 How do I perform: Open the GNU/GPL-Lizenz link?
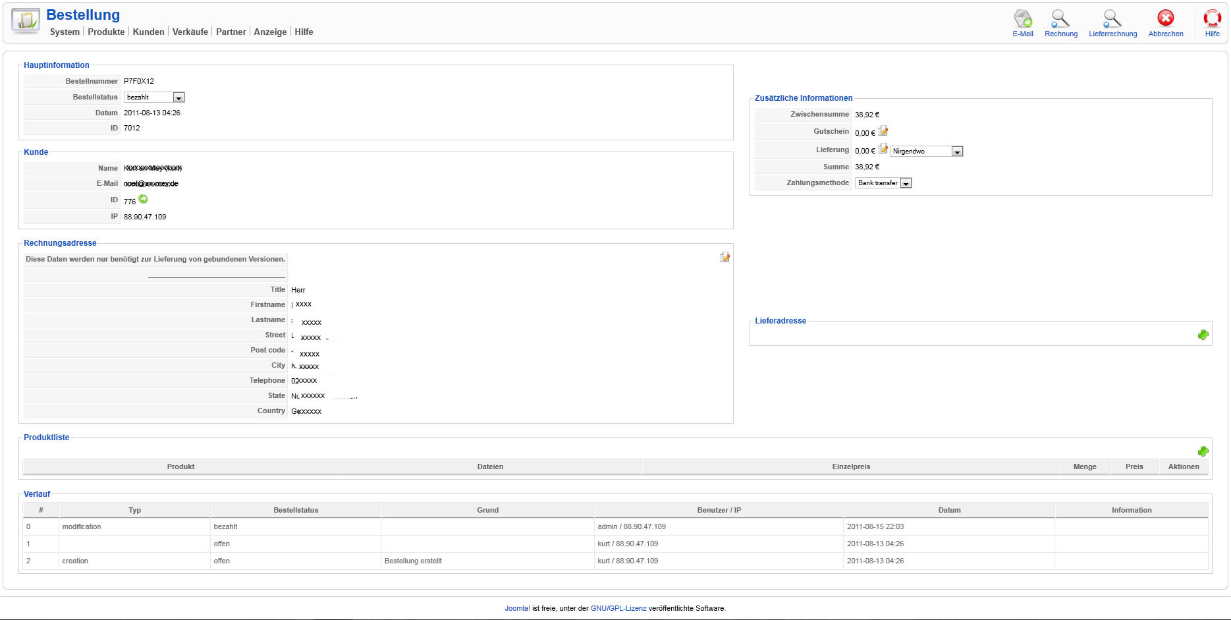tap(618, 608)
